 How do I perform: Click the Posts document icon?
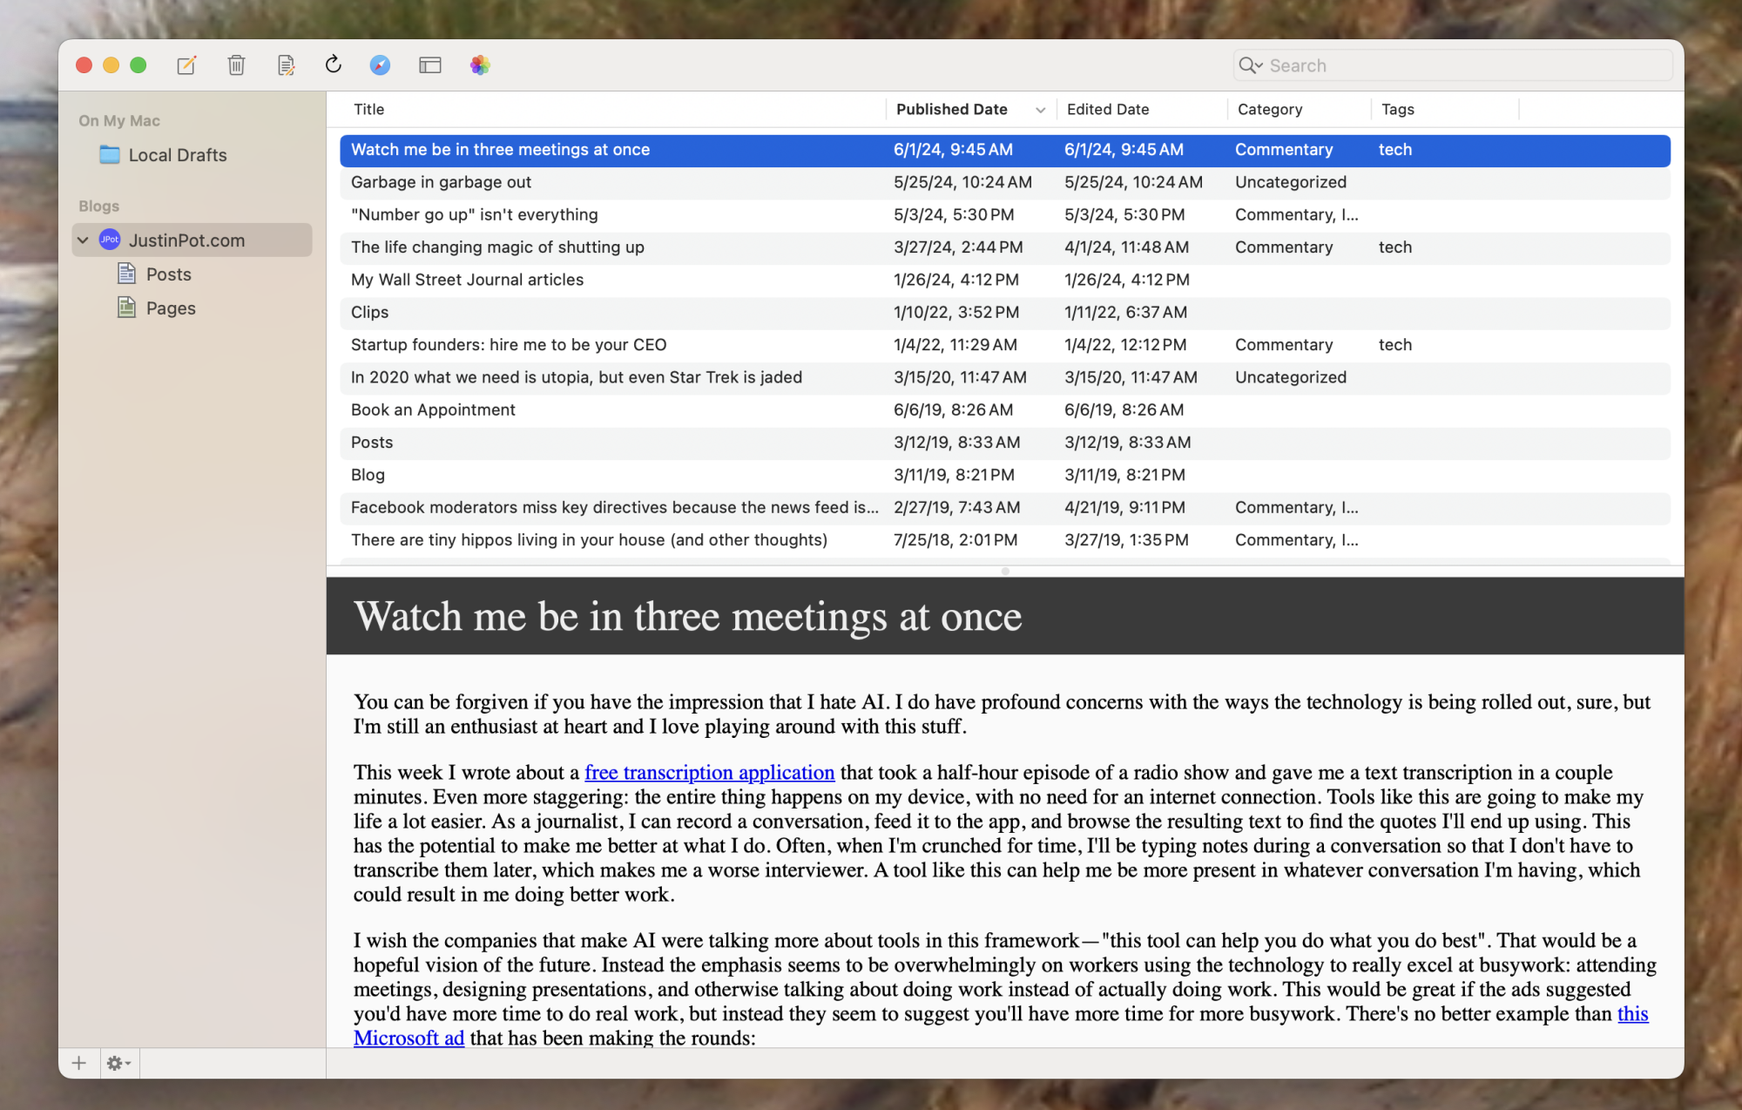(127, 274)
